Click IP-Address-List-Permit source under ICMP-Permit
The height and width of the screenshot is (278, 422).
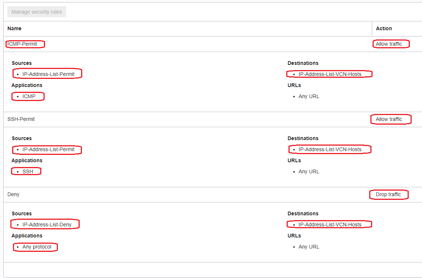pos(48,74)
